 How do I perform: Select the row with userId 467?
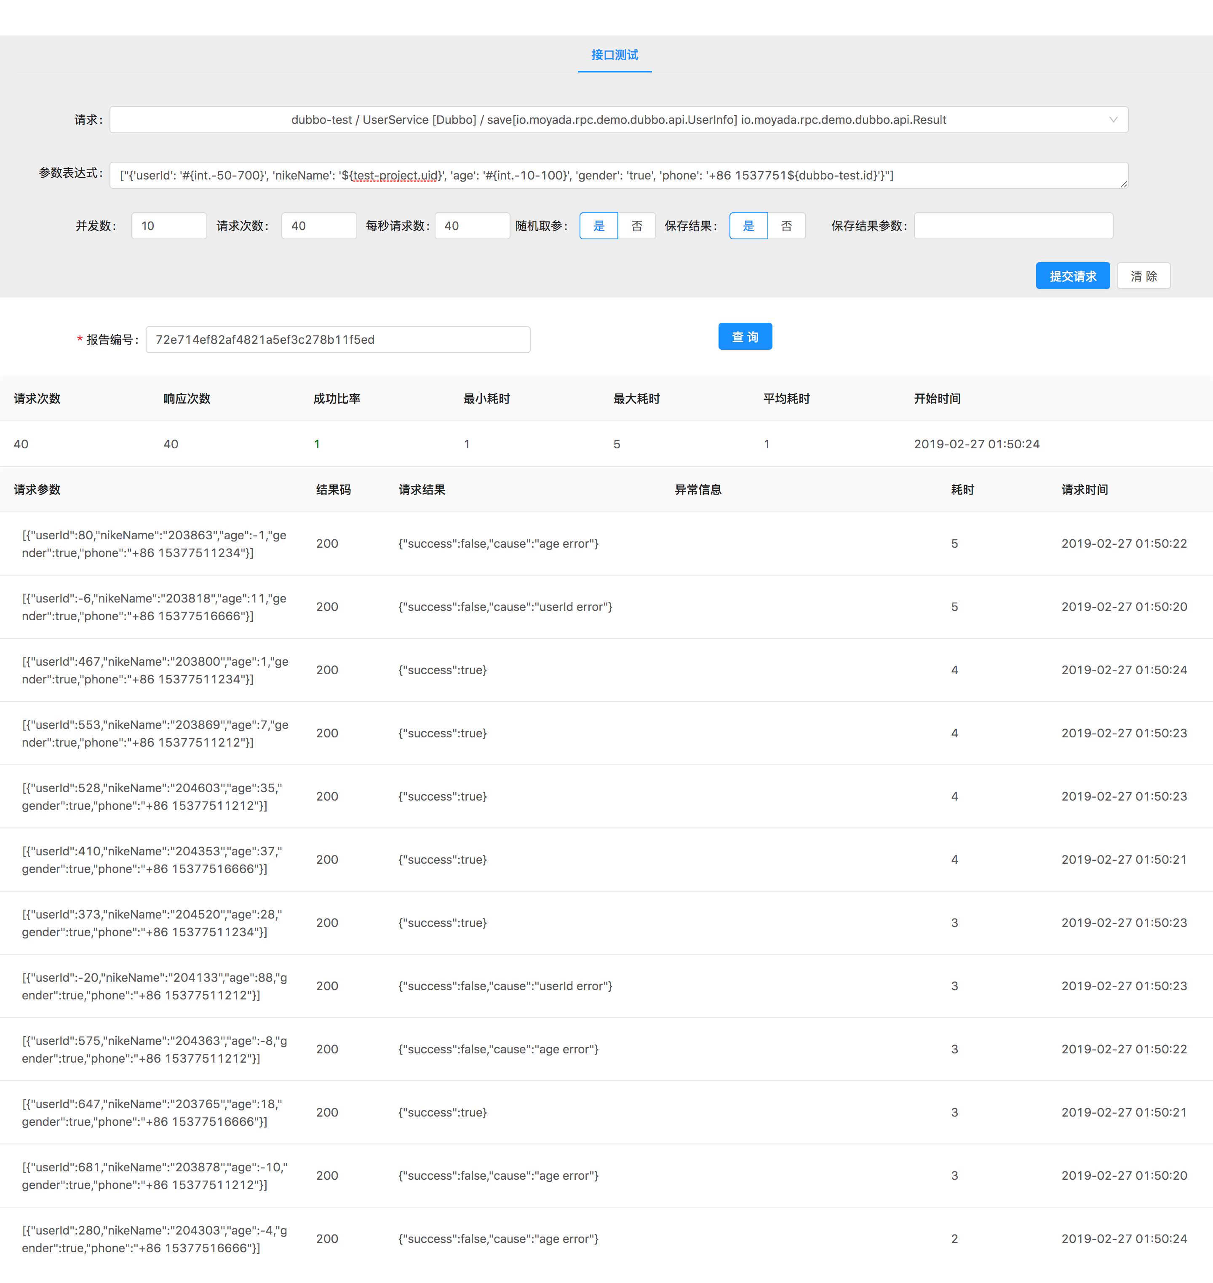155,670
